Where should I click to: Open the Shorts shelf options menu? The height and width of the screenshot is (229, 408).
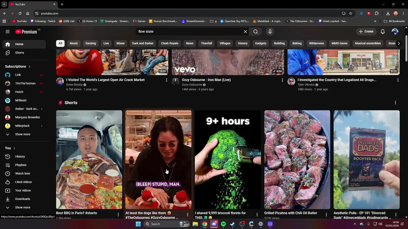pyautogui.click(x=395, y=103)
